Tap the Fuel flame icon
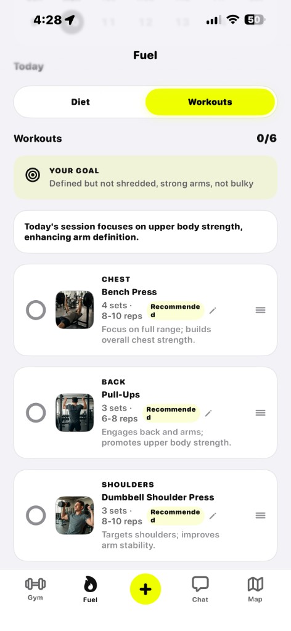The height and width of the screenshot is (631, 291). tap(90, 584)
